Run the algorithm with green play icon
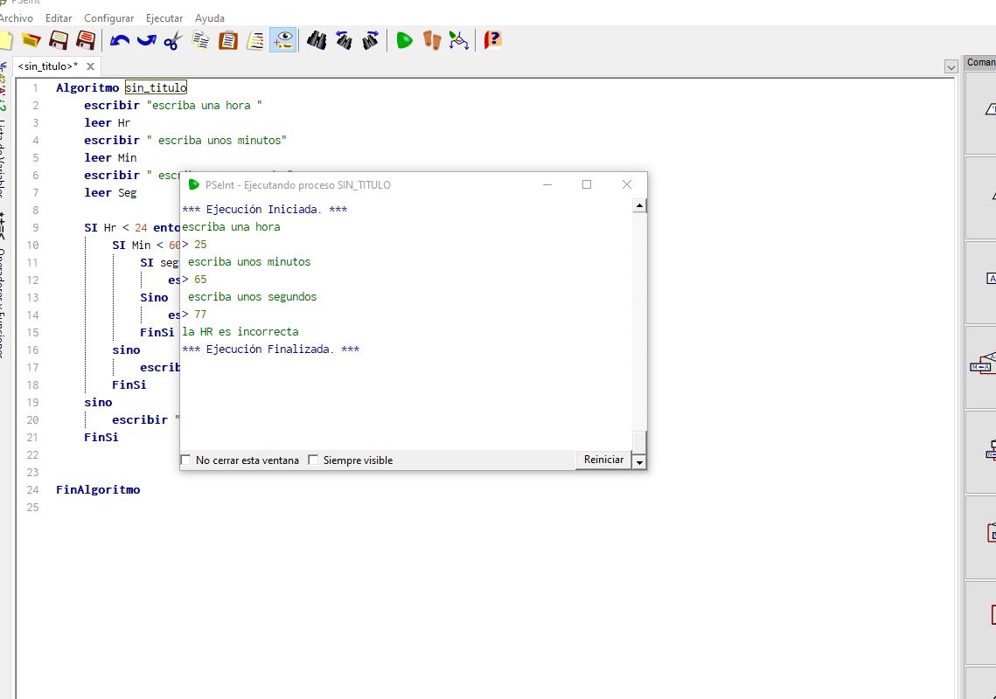Image resolution: width=996 pixels, height=699 pixels. coord(404,40)
